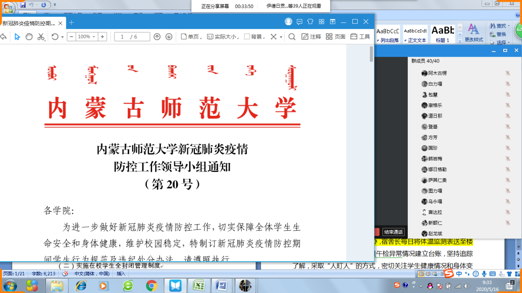Image resolution: width=522 pixels, height=293 pixels.
Task: Open the rotate tool dropdown arrow
Action: (x=62, y=37)
